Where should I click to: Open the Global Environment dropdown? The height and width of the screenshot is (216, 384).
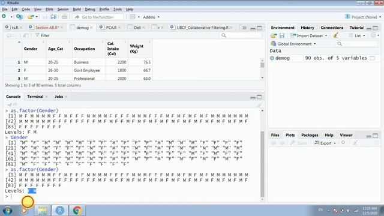(293, 44)
